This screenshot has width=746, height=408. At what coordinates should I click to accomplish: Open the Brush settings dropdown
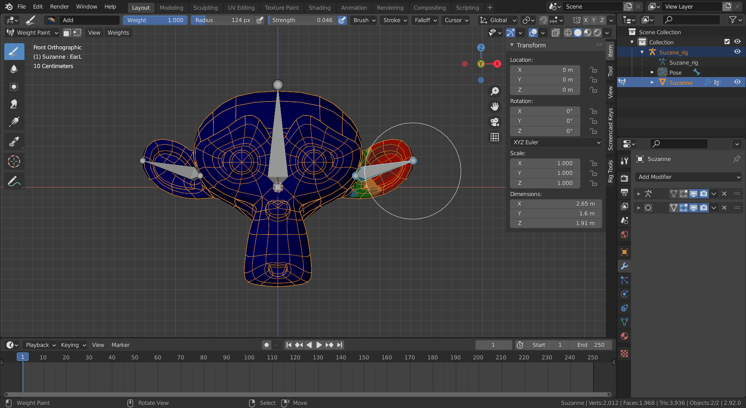point(364,20)
